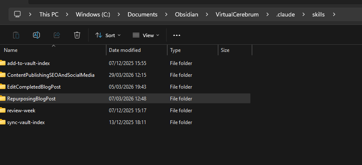Go to Obsidian in breadcrumb
362x165 pixels.
tap(187, 14)
